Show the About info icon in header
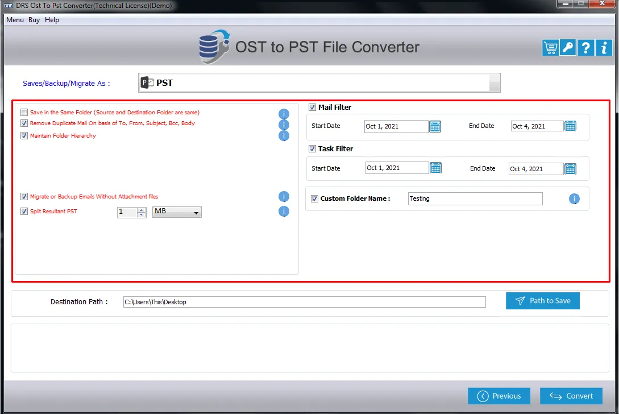The image size is (619, 414). (x=604, y=48)
